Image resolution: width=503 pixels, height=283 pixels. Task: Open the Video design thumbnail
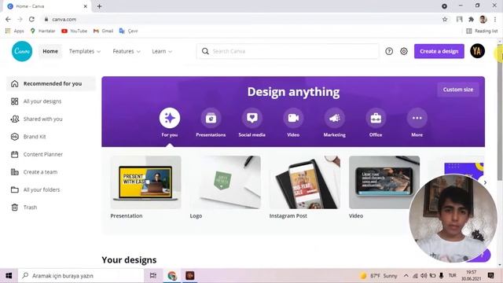click(384, 182)
